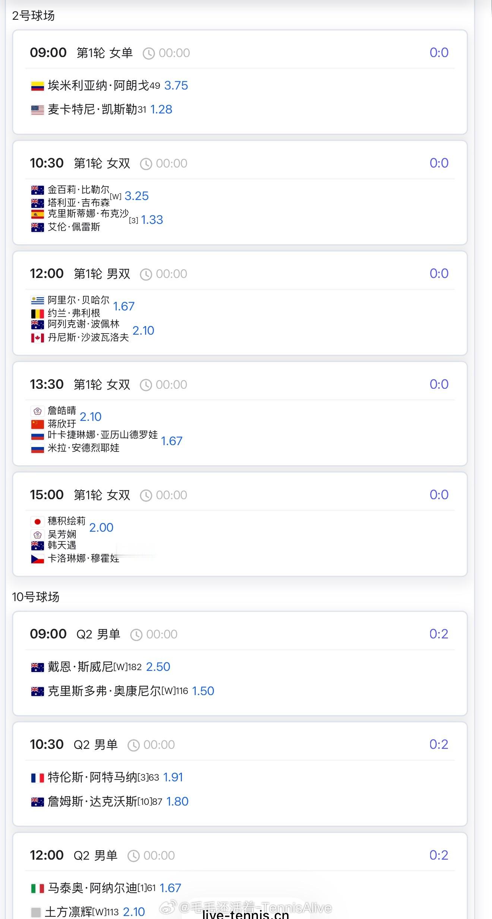492x919 pixels.
Task: Click the Canada flag beside 丹尼斯·沙波瓦洛夫
Action: click(37, 338)
